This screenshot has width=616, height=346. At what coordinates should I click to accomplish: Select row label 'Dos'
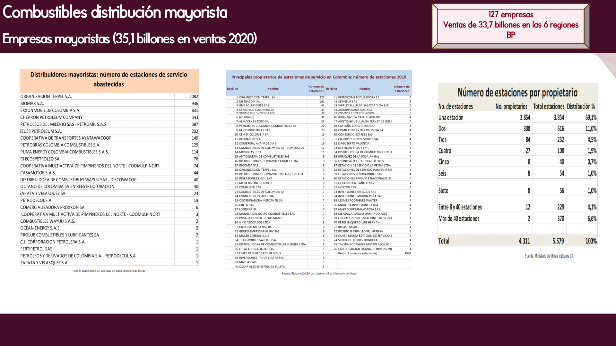click(x=442, y=129)
